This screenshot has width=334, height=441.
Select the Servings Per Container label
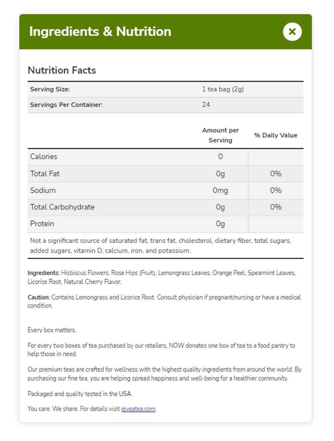(66, 104)
